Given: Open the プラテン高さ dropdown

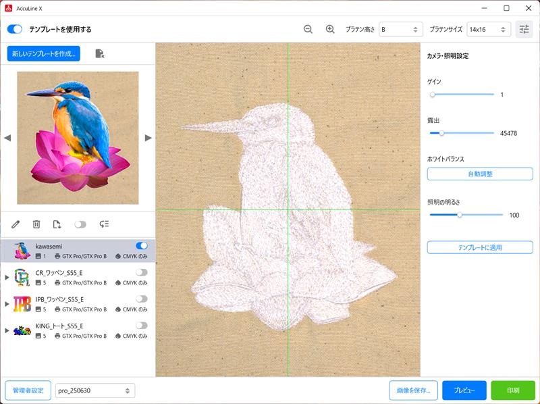Looking at the screenshot, I should (400, 29).
